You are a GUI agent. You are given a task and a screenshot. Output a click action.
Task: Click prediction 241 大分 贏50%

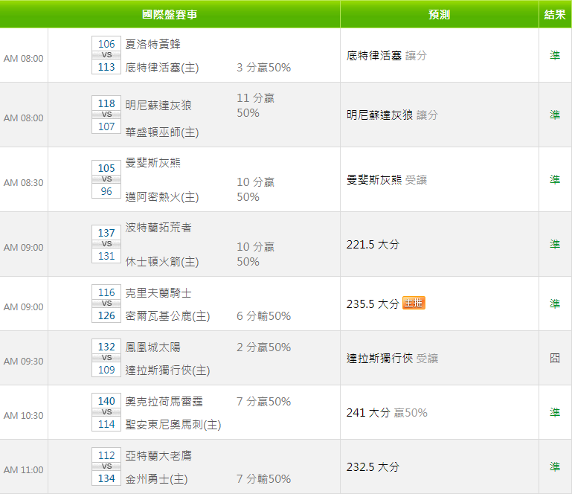[387, 413]
